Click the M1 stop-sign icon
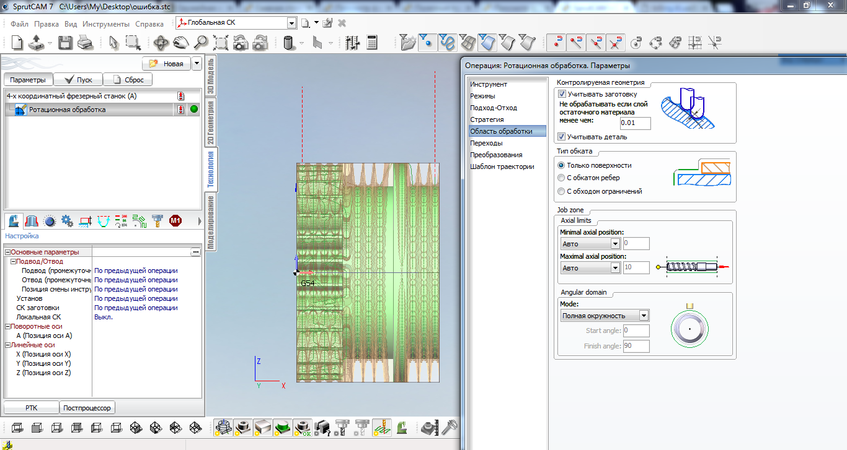Viewport: 847px width, 450px height. [175, 220]
